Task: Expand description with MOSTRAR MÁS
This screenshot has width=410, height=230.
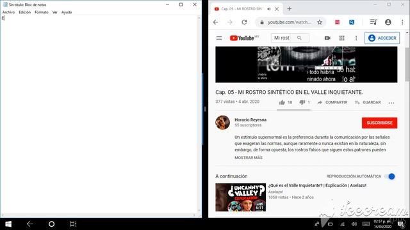Action: coord(249,158)
